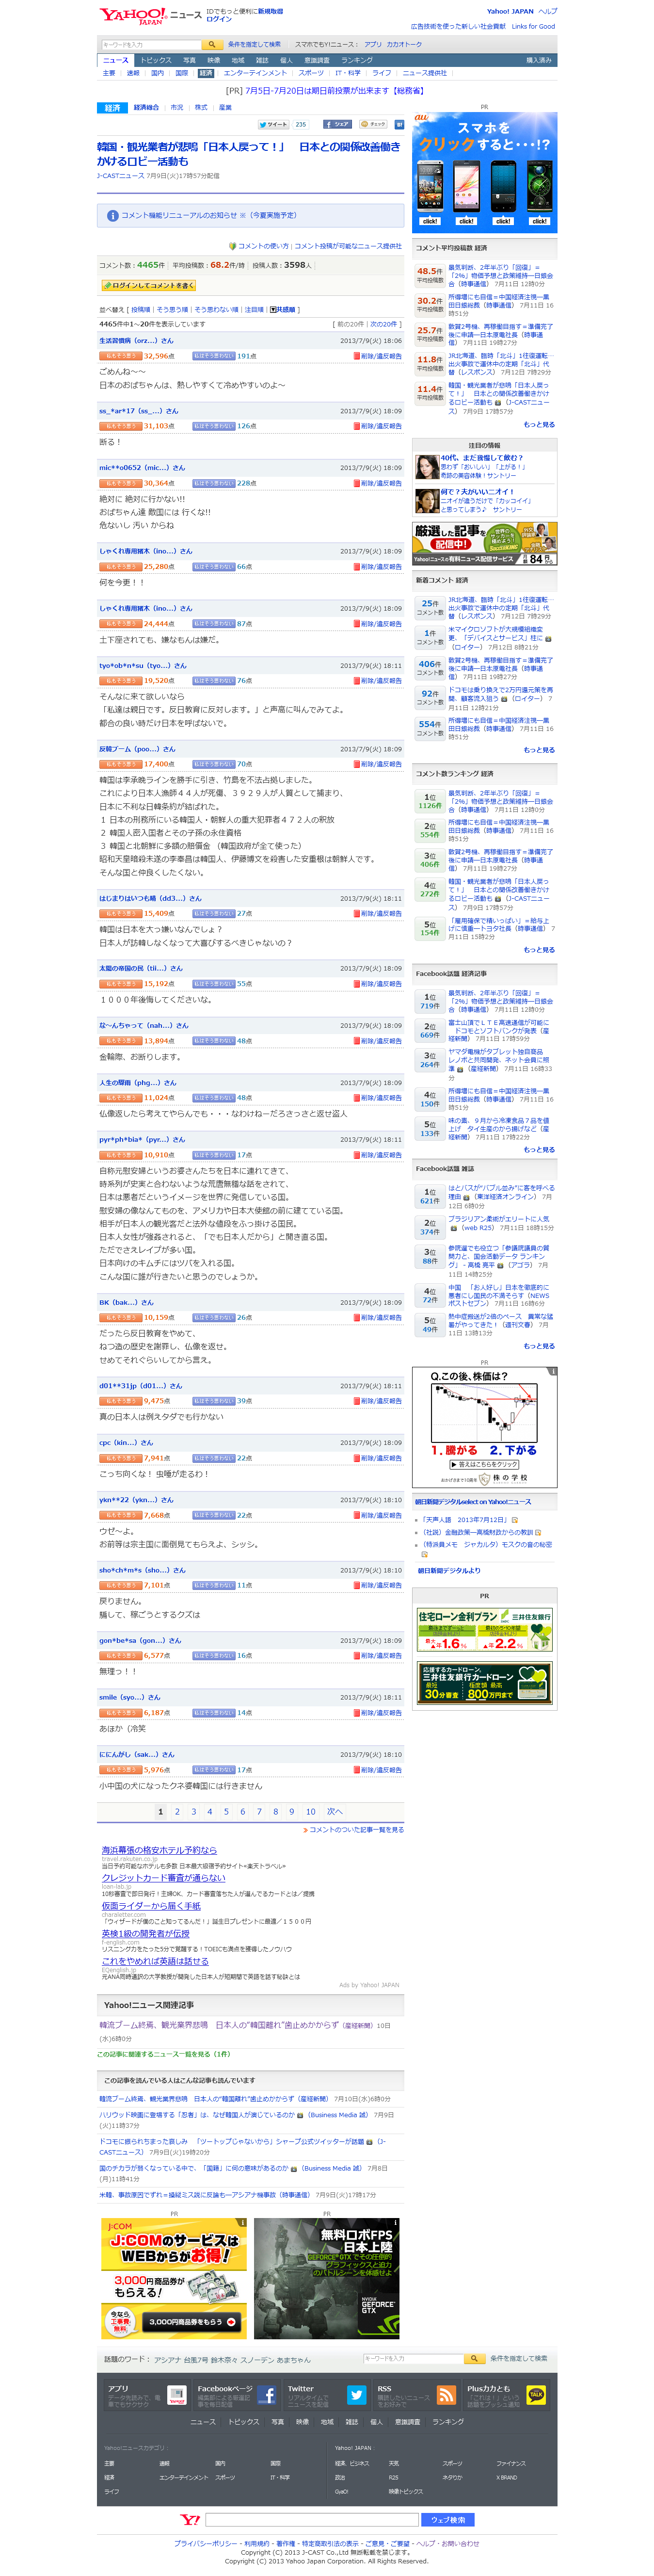Click プライバシーポリシー in the footer

206,2543
